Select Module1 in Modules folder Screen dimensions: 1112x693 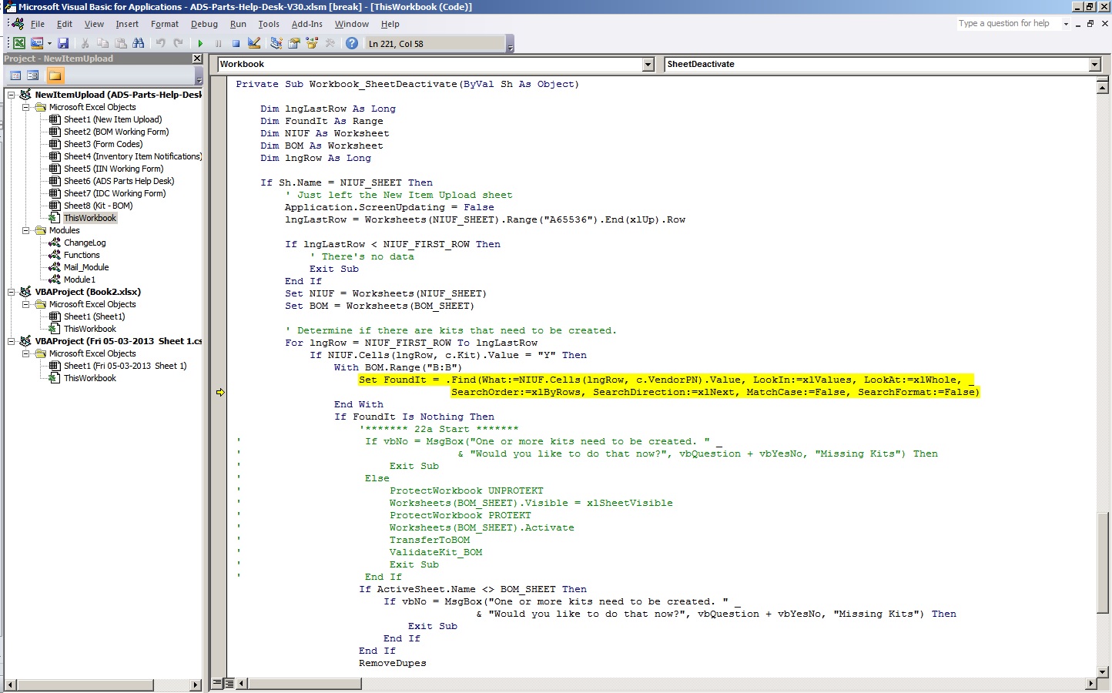coord(79,280)
